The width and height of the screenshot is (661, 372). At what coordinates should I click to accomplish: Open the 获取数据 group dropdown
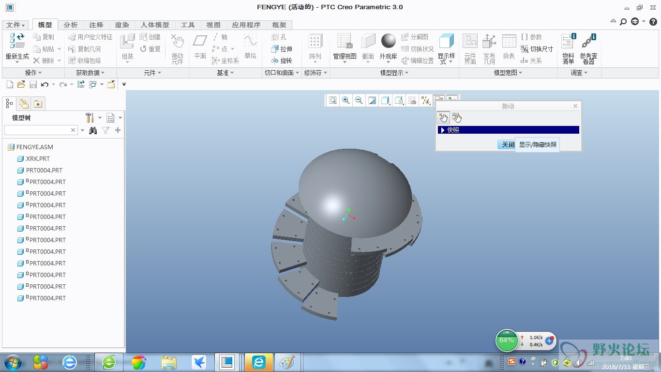90,73
